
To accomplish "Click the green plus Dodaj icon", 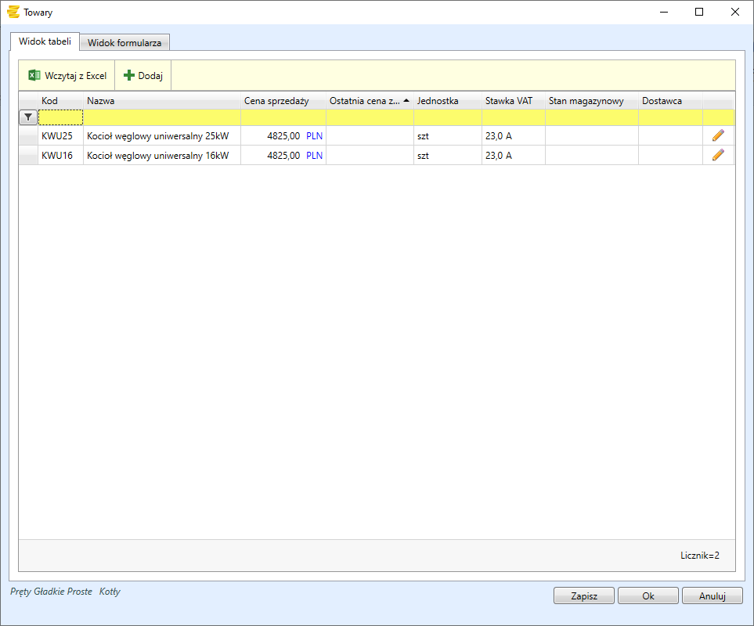I will coord(129,76).
